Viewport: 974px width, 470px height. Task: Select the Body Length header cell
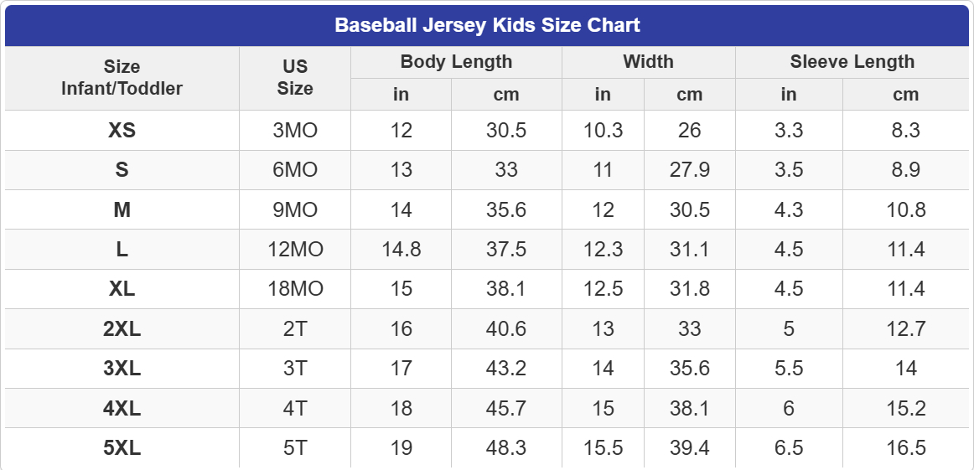tap(456, 62)
